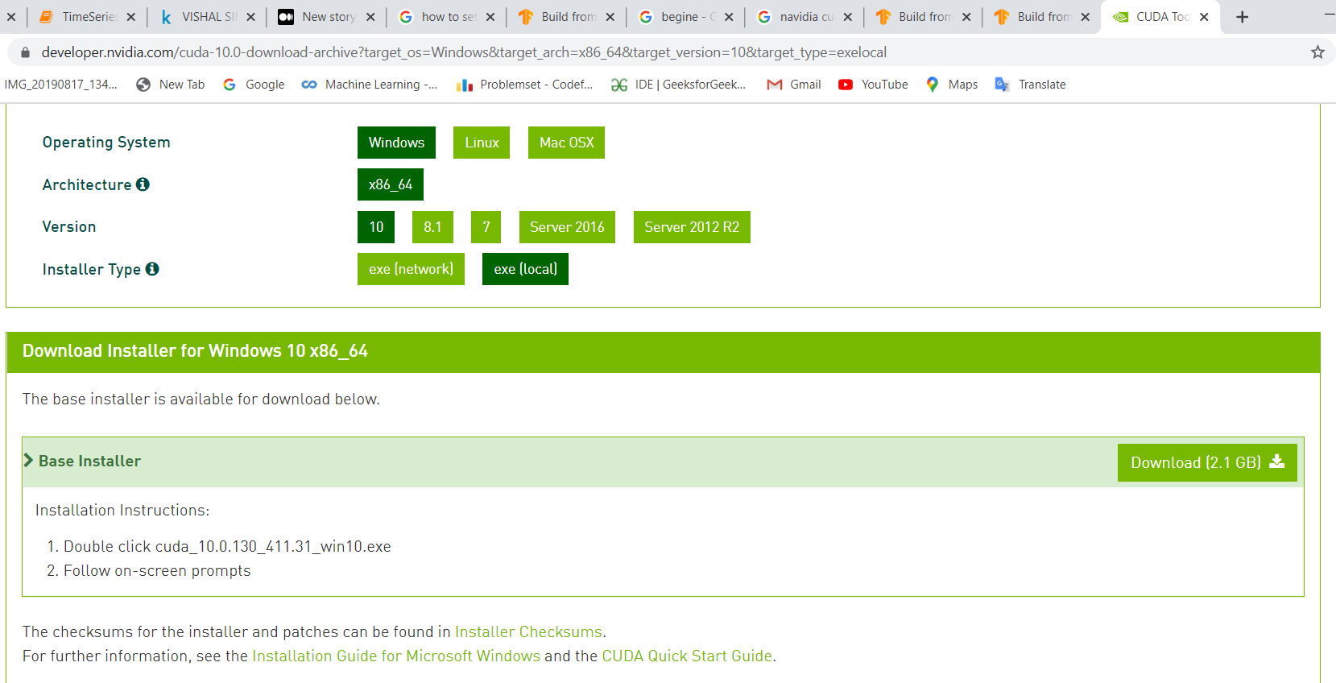Open the IMG_20190817_134 bookmark
1336x683 pixels.
[x=60, y=85]
